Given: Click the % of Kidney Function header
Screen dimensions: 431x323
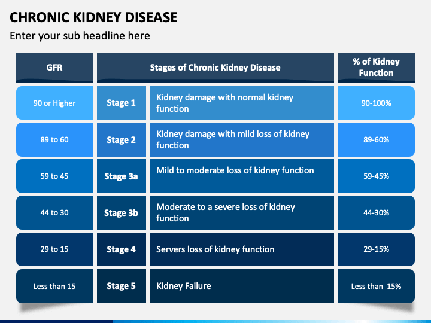Looking at the screenshot, I should [x=376, y=68].
